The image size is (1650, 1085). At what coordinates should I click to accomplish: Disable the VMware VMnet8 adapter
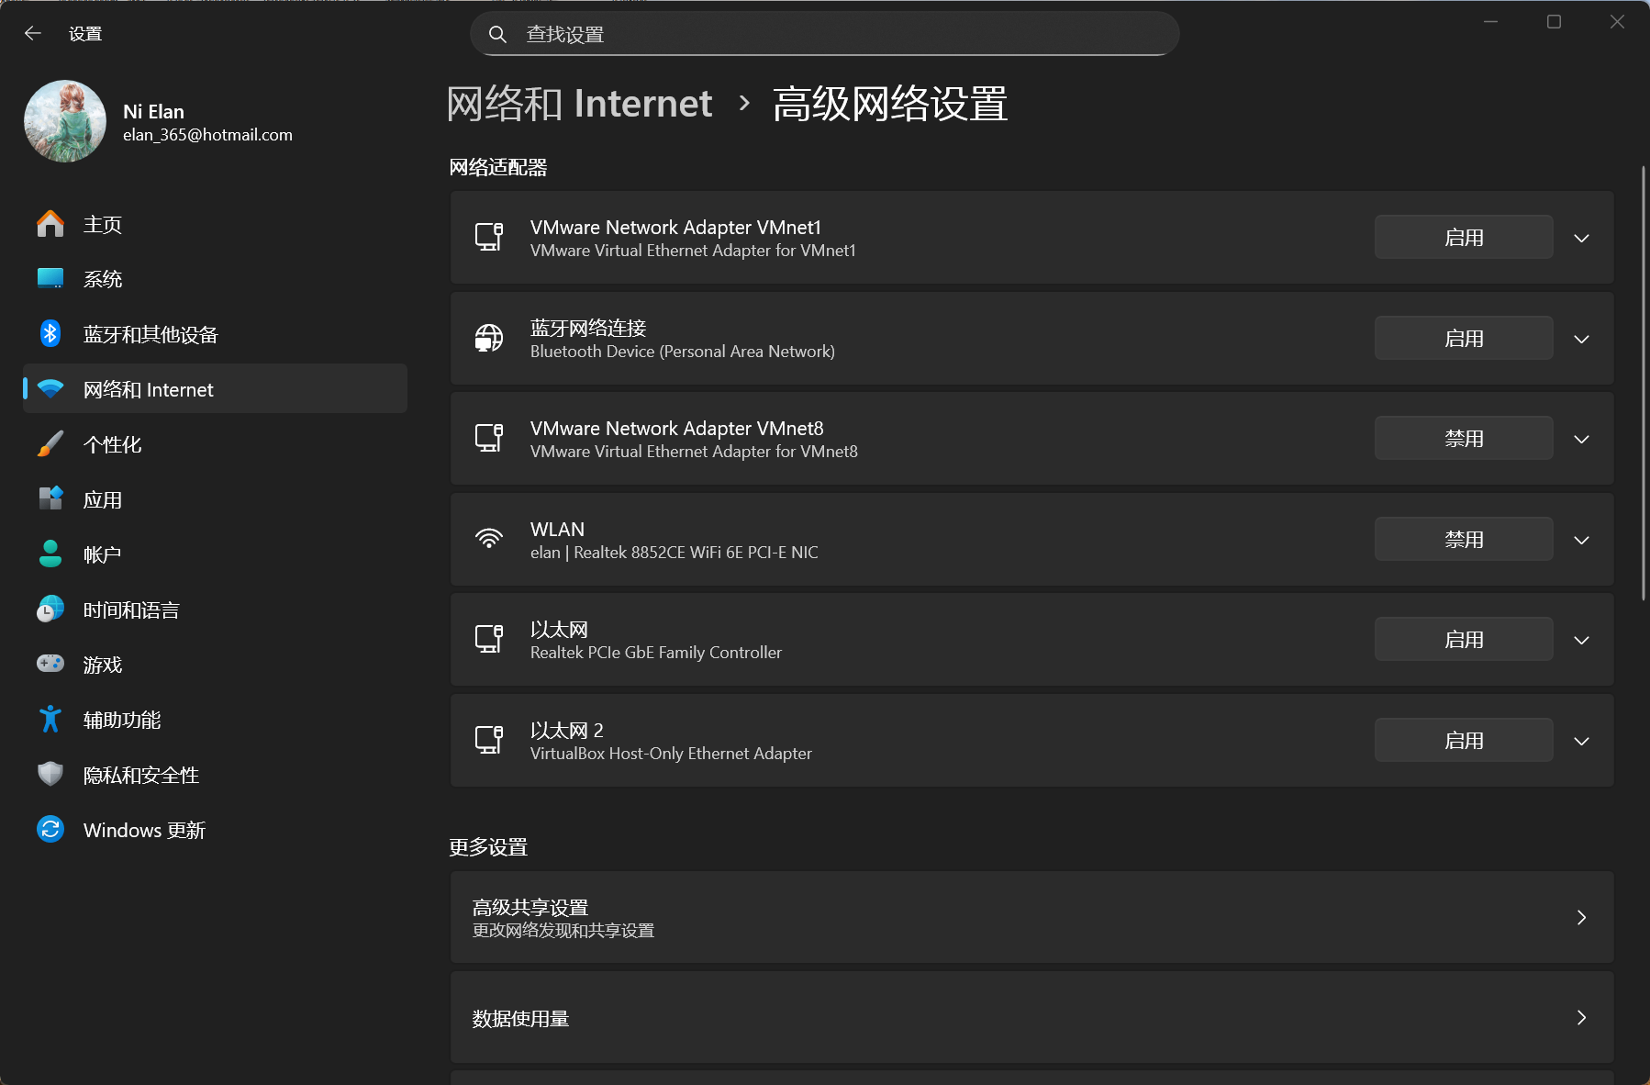(1463, 439)
